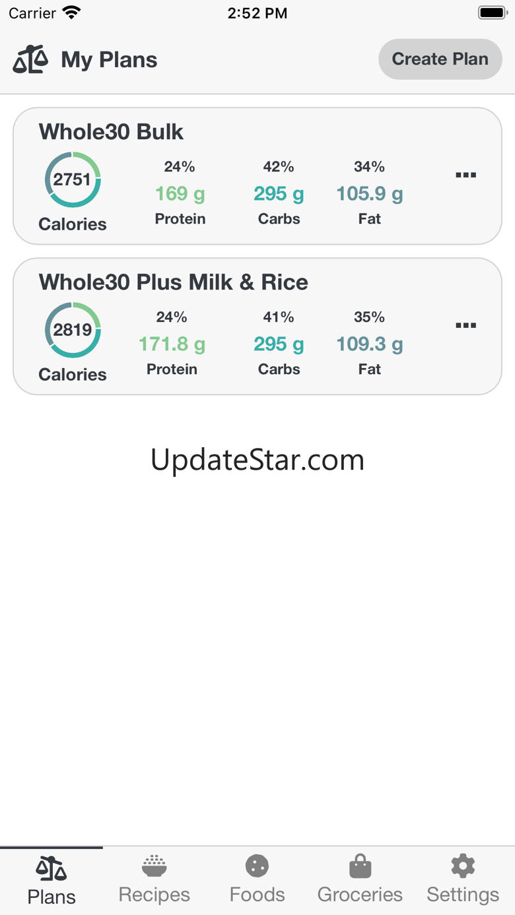Open more options for Whole30 Bulk
This screenshot has width=515, height=915.
coord(466,175)
